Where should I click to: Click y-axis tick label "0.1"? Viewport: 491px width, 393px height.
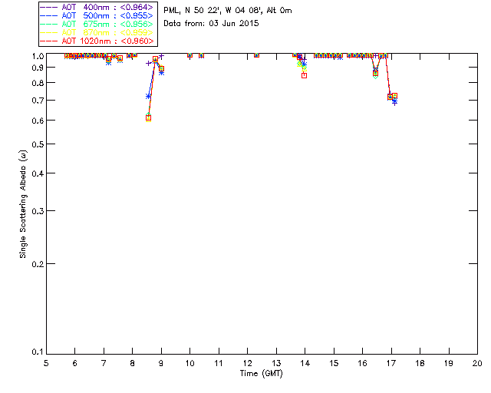click(x=38, y=352)
